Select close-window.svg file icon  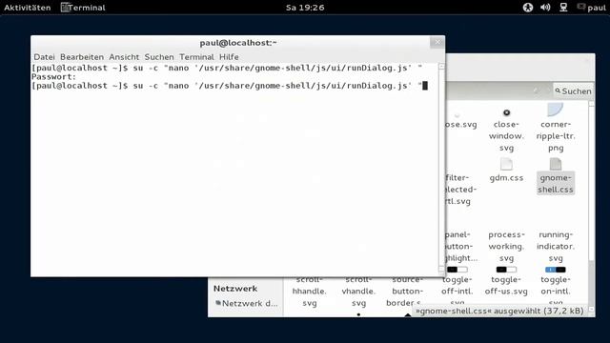506,112
